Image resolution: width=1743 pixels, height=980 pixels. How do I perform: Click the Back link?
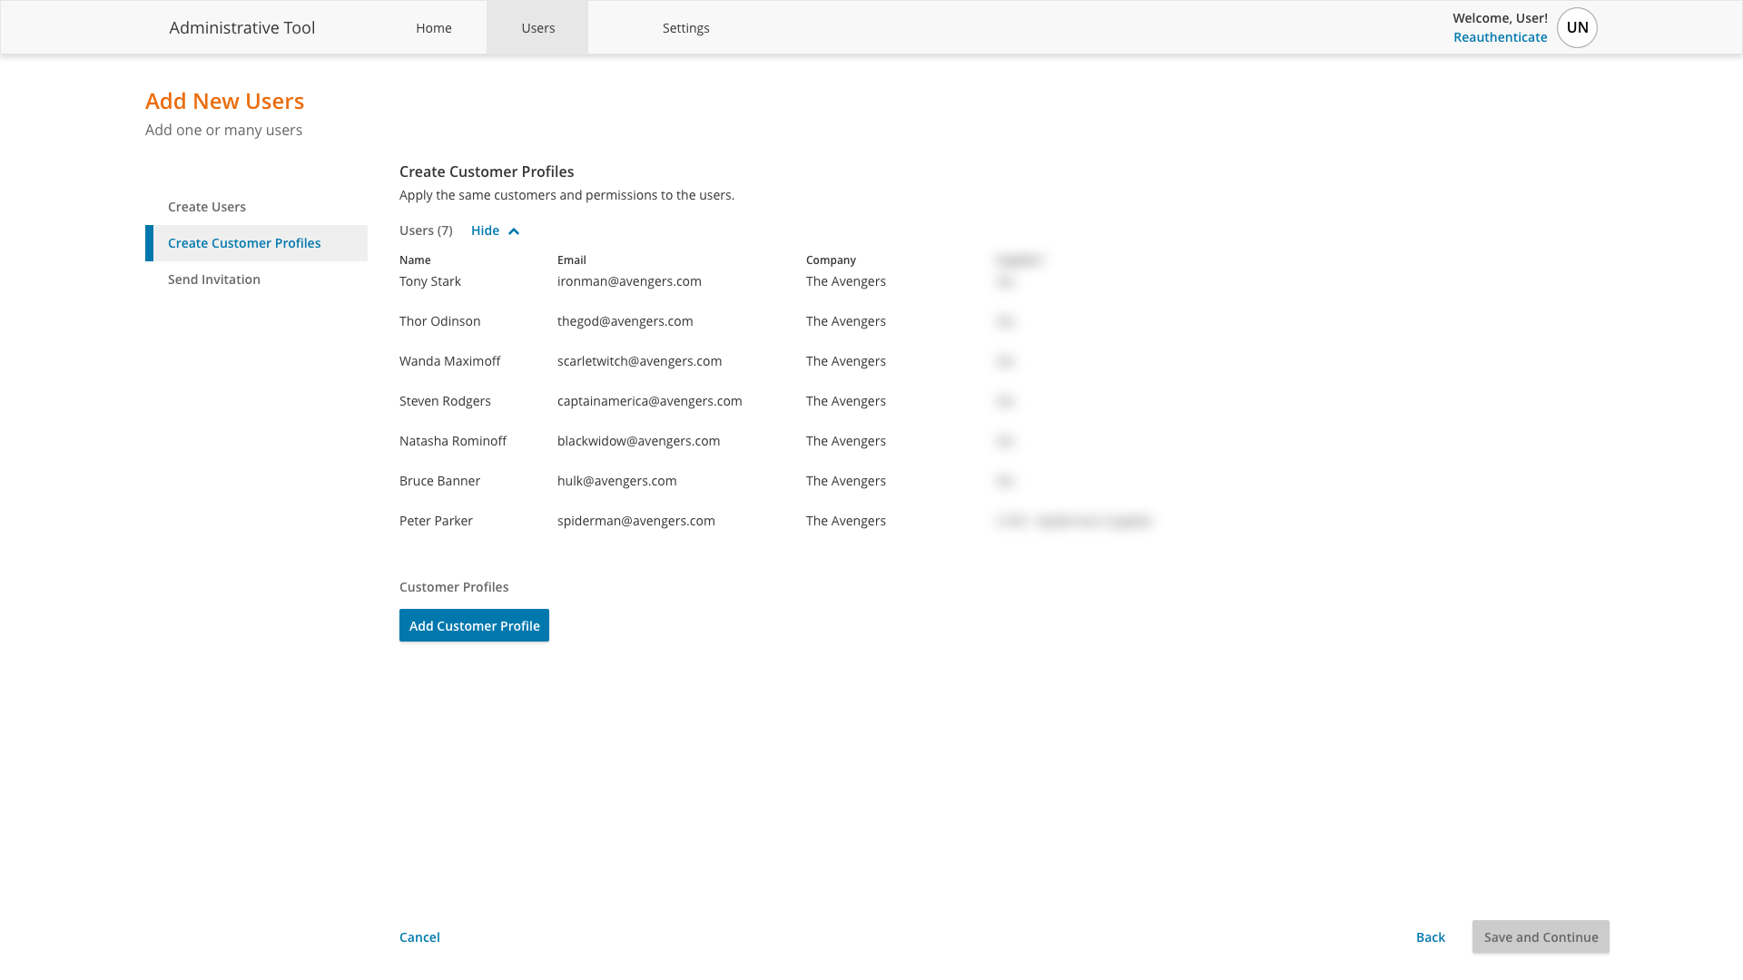[x=1430, y=936]
